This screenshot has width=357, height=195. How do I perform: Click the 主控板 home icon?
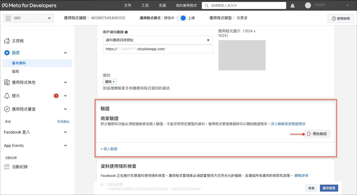(7, 41)
